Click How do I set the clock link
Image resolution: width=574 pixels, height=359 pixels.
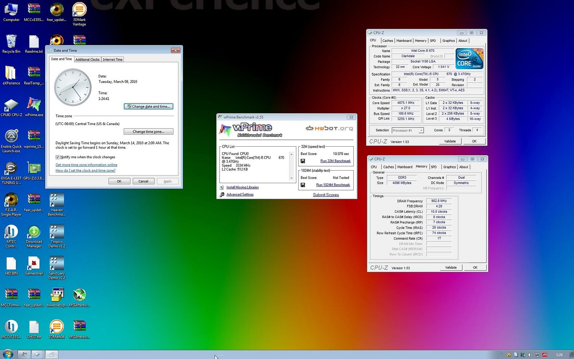tap(85, 171)
